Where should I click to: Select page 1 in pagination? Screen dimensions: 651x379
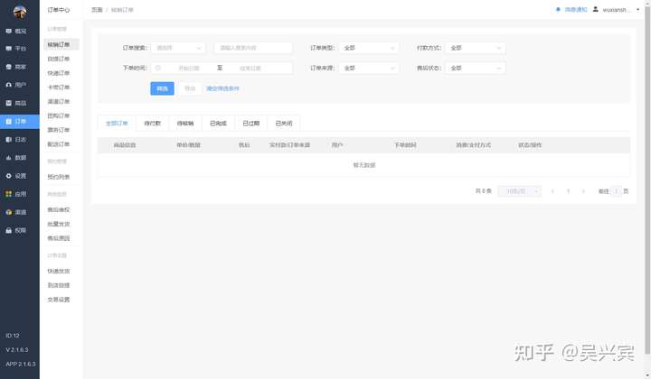tap(568, 191)
